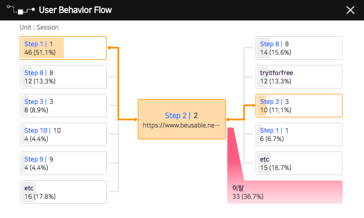
Task: Open the left etc box with 16 sessions
Action: (63, 192)
